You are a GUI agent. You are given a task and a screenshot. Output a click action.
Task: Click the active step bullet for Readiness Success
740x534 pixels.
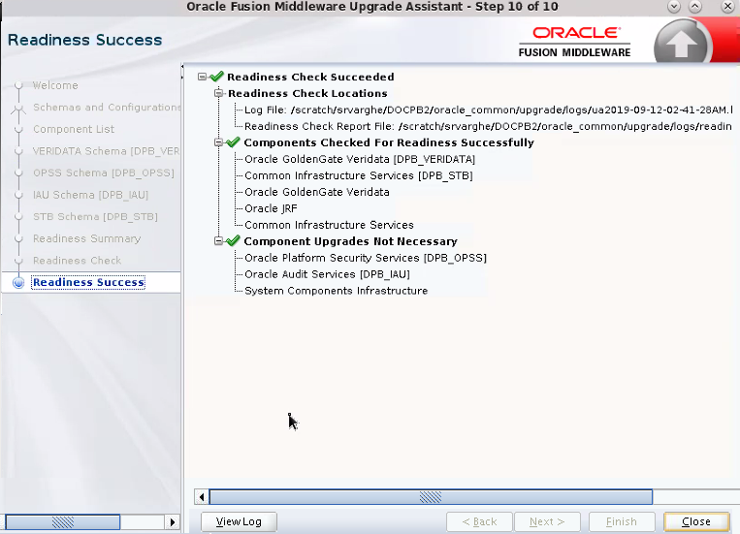point(18,283)
